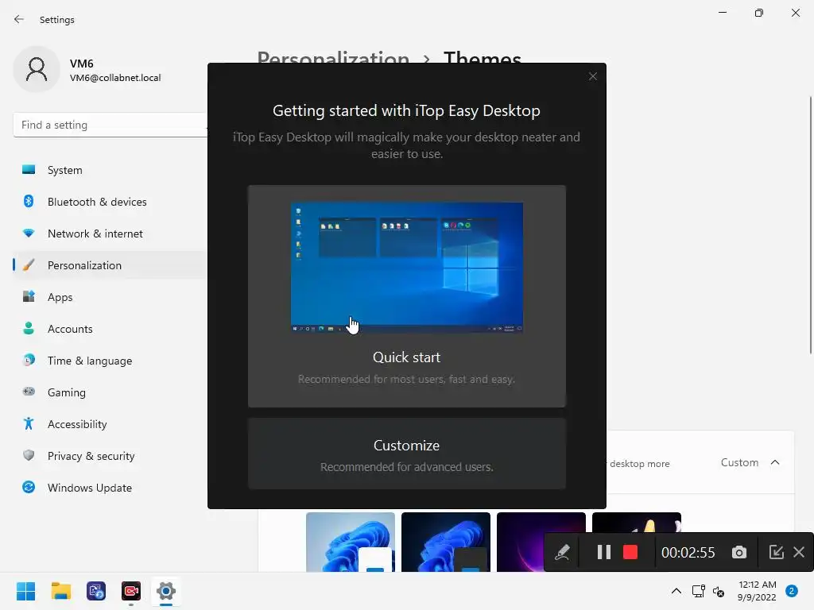Click the VM6 user avatar icon
Image resolution: width=814 pixels, height=610 pixels.
coord(37,70)
